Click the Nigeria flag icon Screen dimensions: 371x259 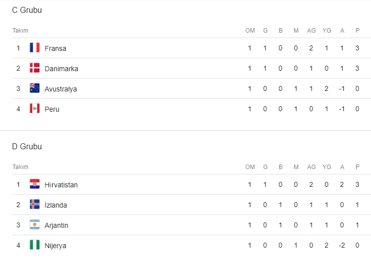click(35, 245)
